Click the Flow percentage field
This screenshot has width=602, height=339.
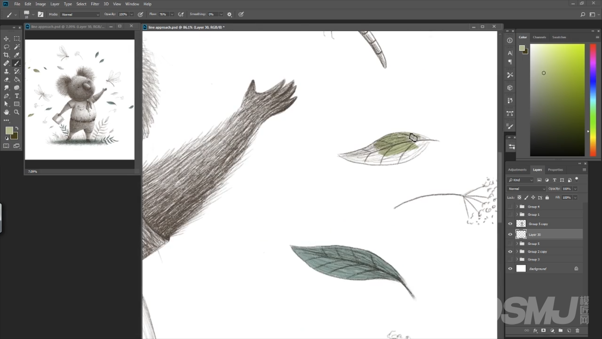(x=163, y=15)
